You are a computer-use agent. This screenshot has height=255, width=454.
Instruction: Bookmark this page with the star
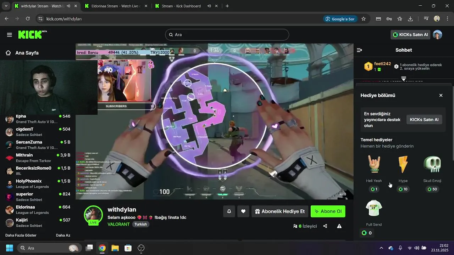364,19
